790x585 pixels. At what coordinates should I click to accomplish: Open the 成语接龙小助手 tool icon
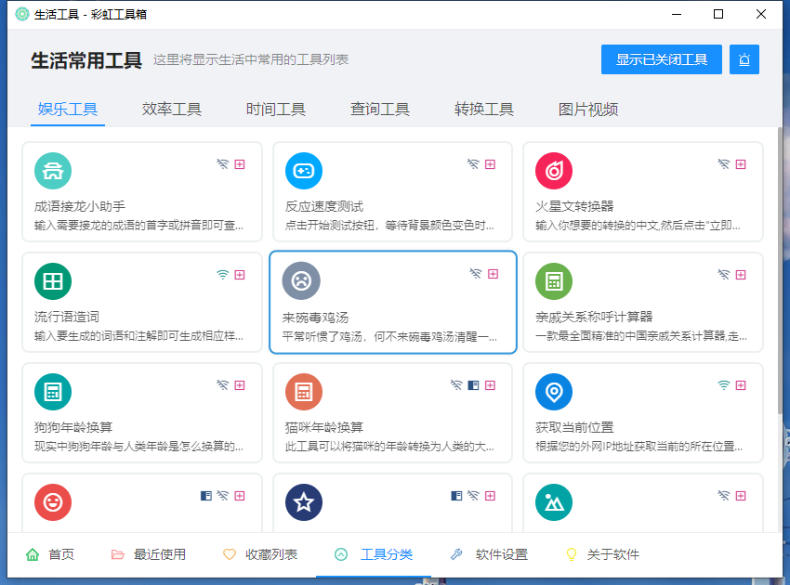coord(53,171)
